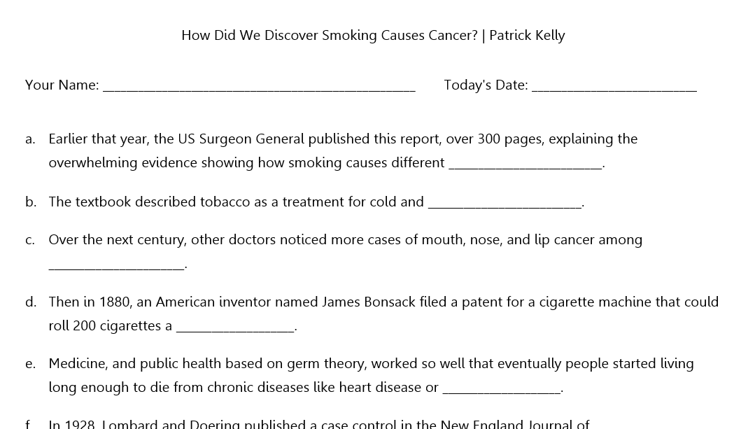Click the list letter 'd.'
The width and height of the screenshot is (741, 429).
click(31, 302)
